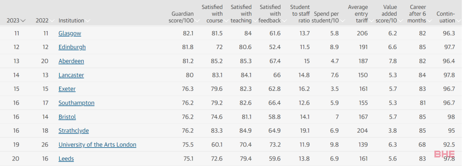463x166 pixels.
Task: Sort by Value added score/10 chevron
Action: [400, 21]
